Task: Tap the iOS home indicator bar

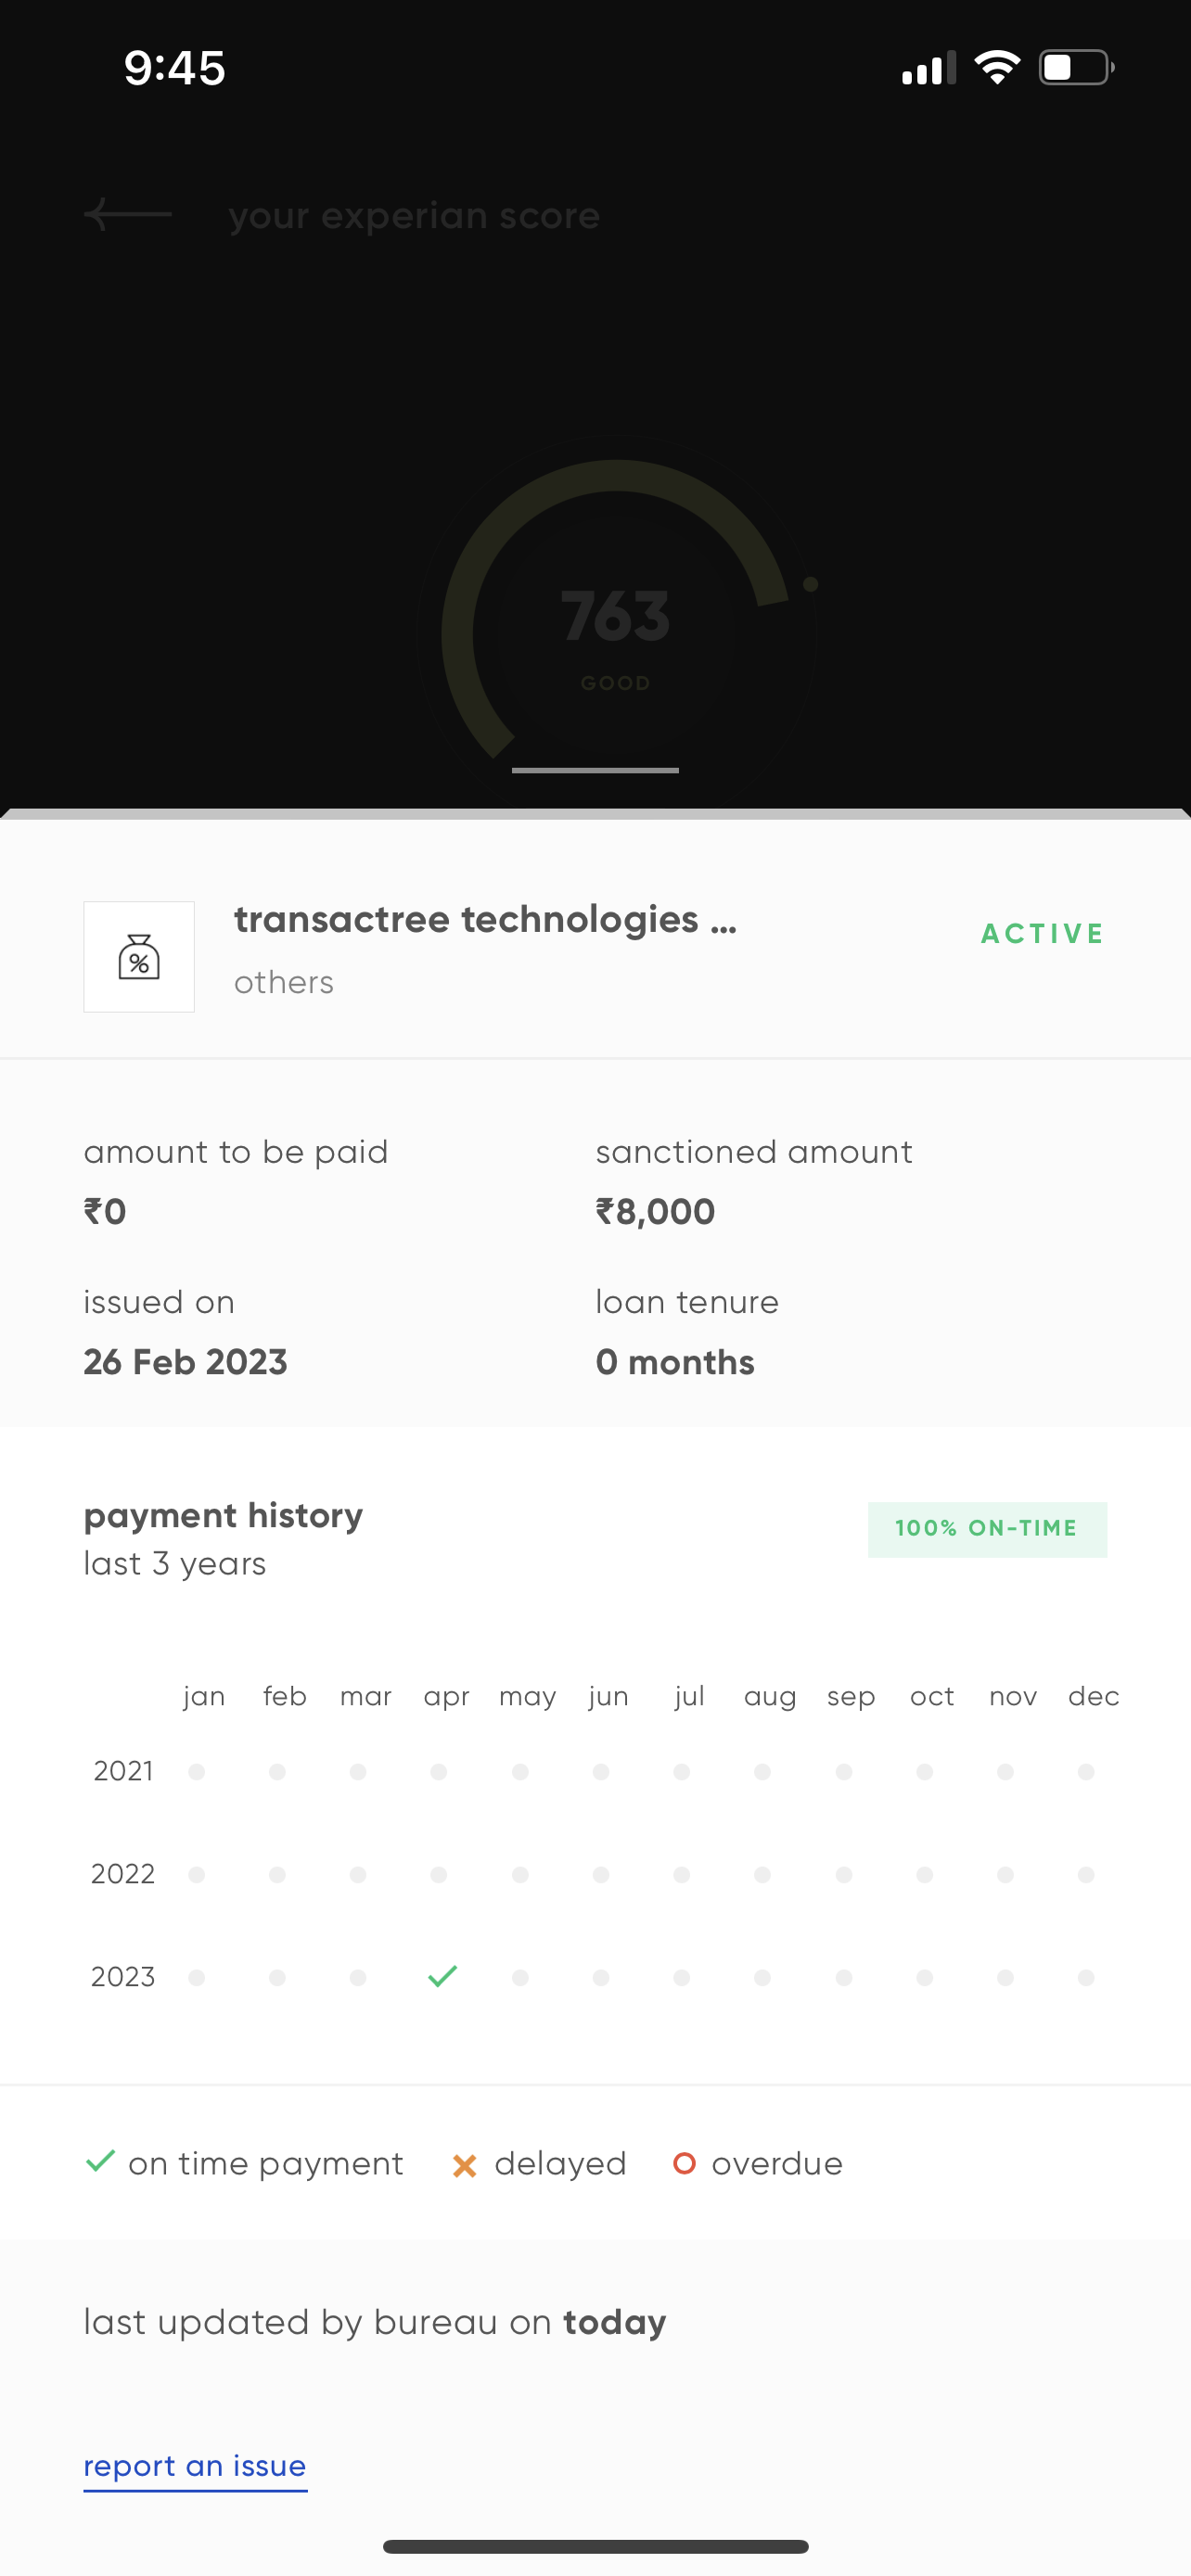Action: (x=595, y=2546)
